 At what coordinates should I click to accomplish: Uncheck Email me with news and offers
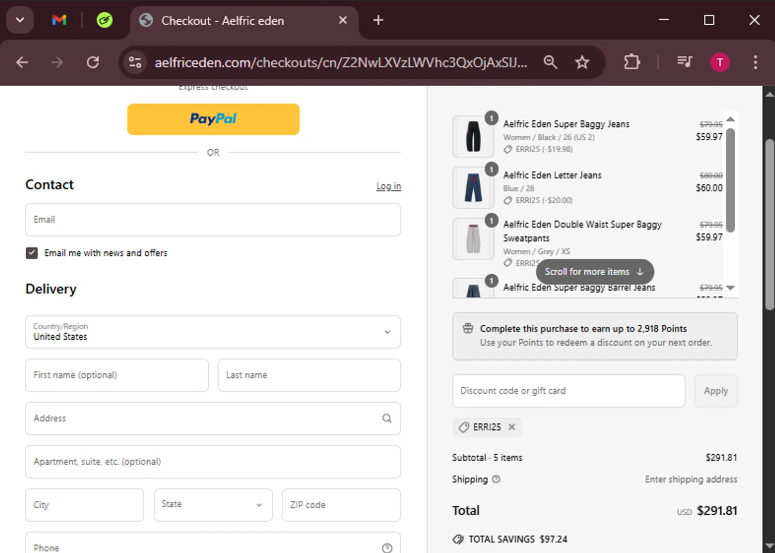point(32,253)
